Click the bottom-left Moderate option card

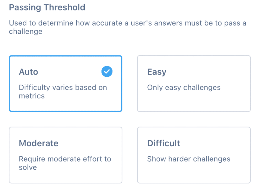click(65, 155)
